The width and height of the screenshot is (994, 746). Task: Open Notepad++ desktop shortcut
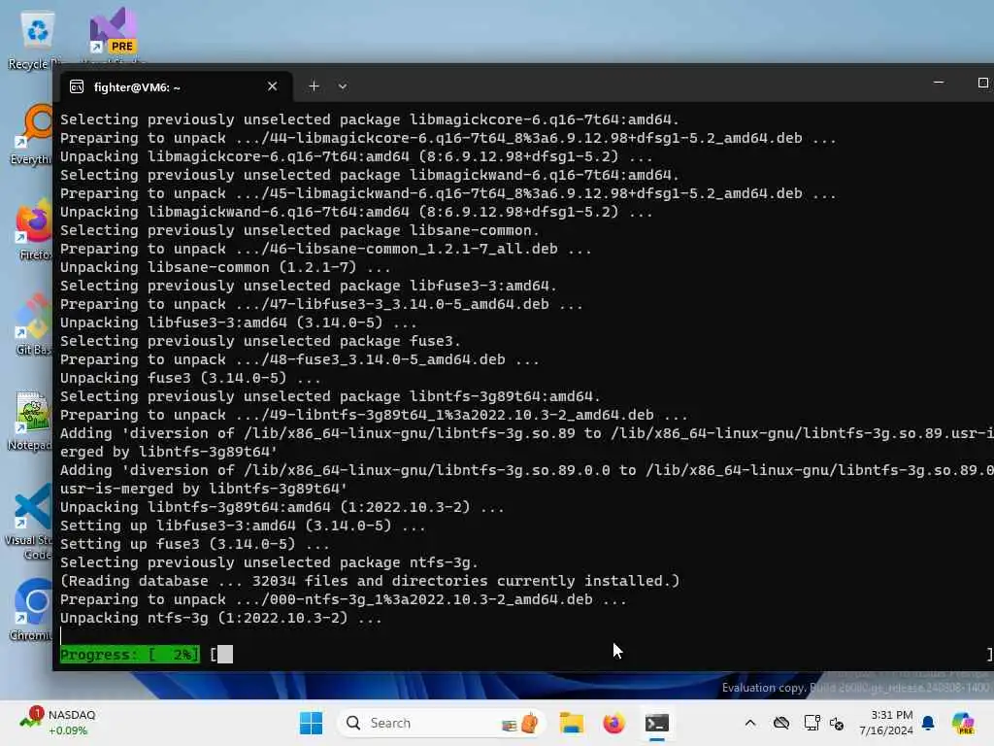[x=30, y=420]
